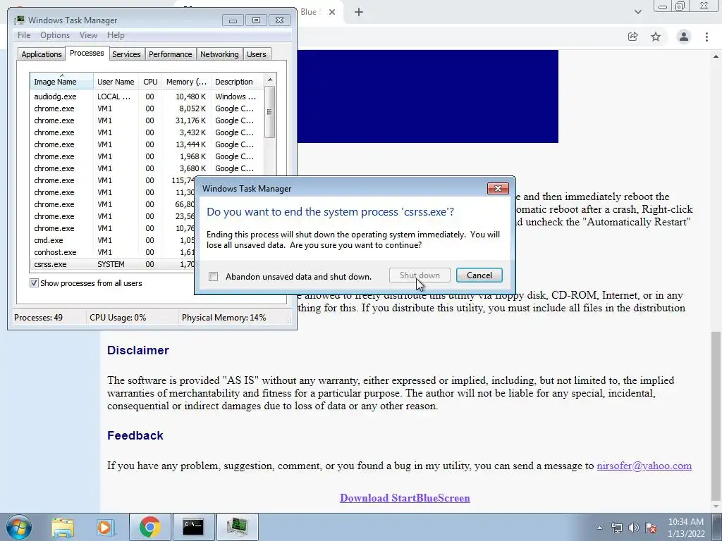Click the process list scrollbar thumb
722x541 pixels.
[270, 112]
